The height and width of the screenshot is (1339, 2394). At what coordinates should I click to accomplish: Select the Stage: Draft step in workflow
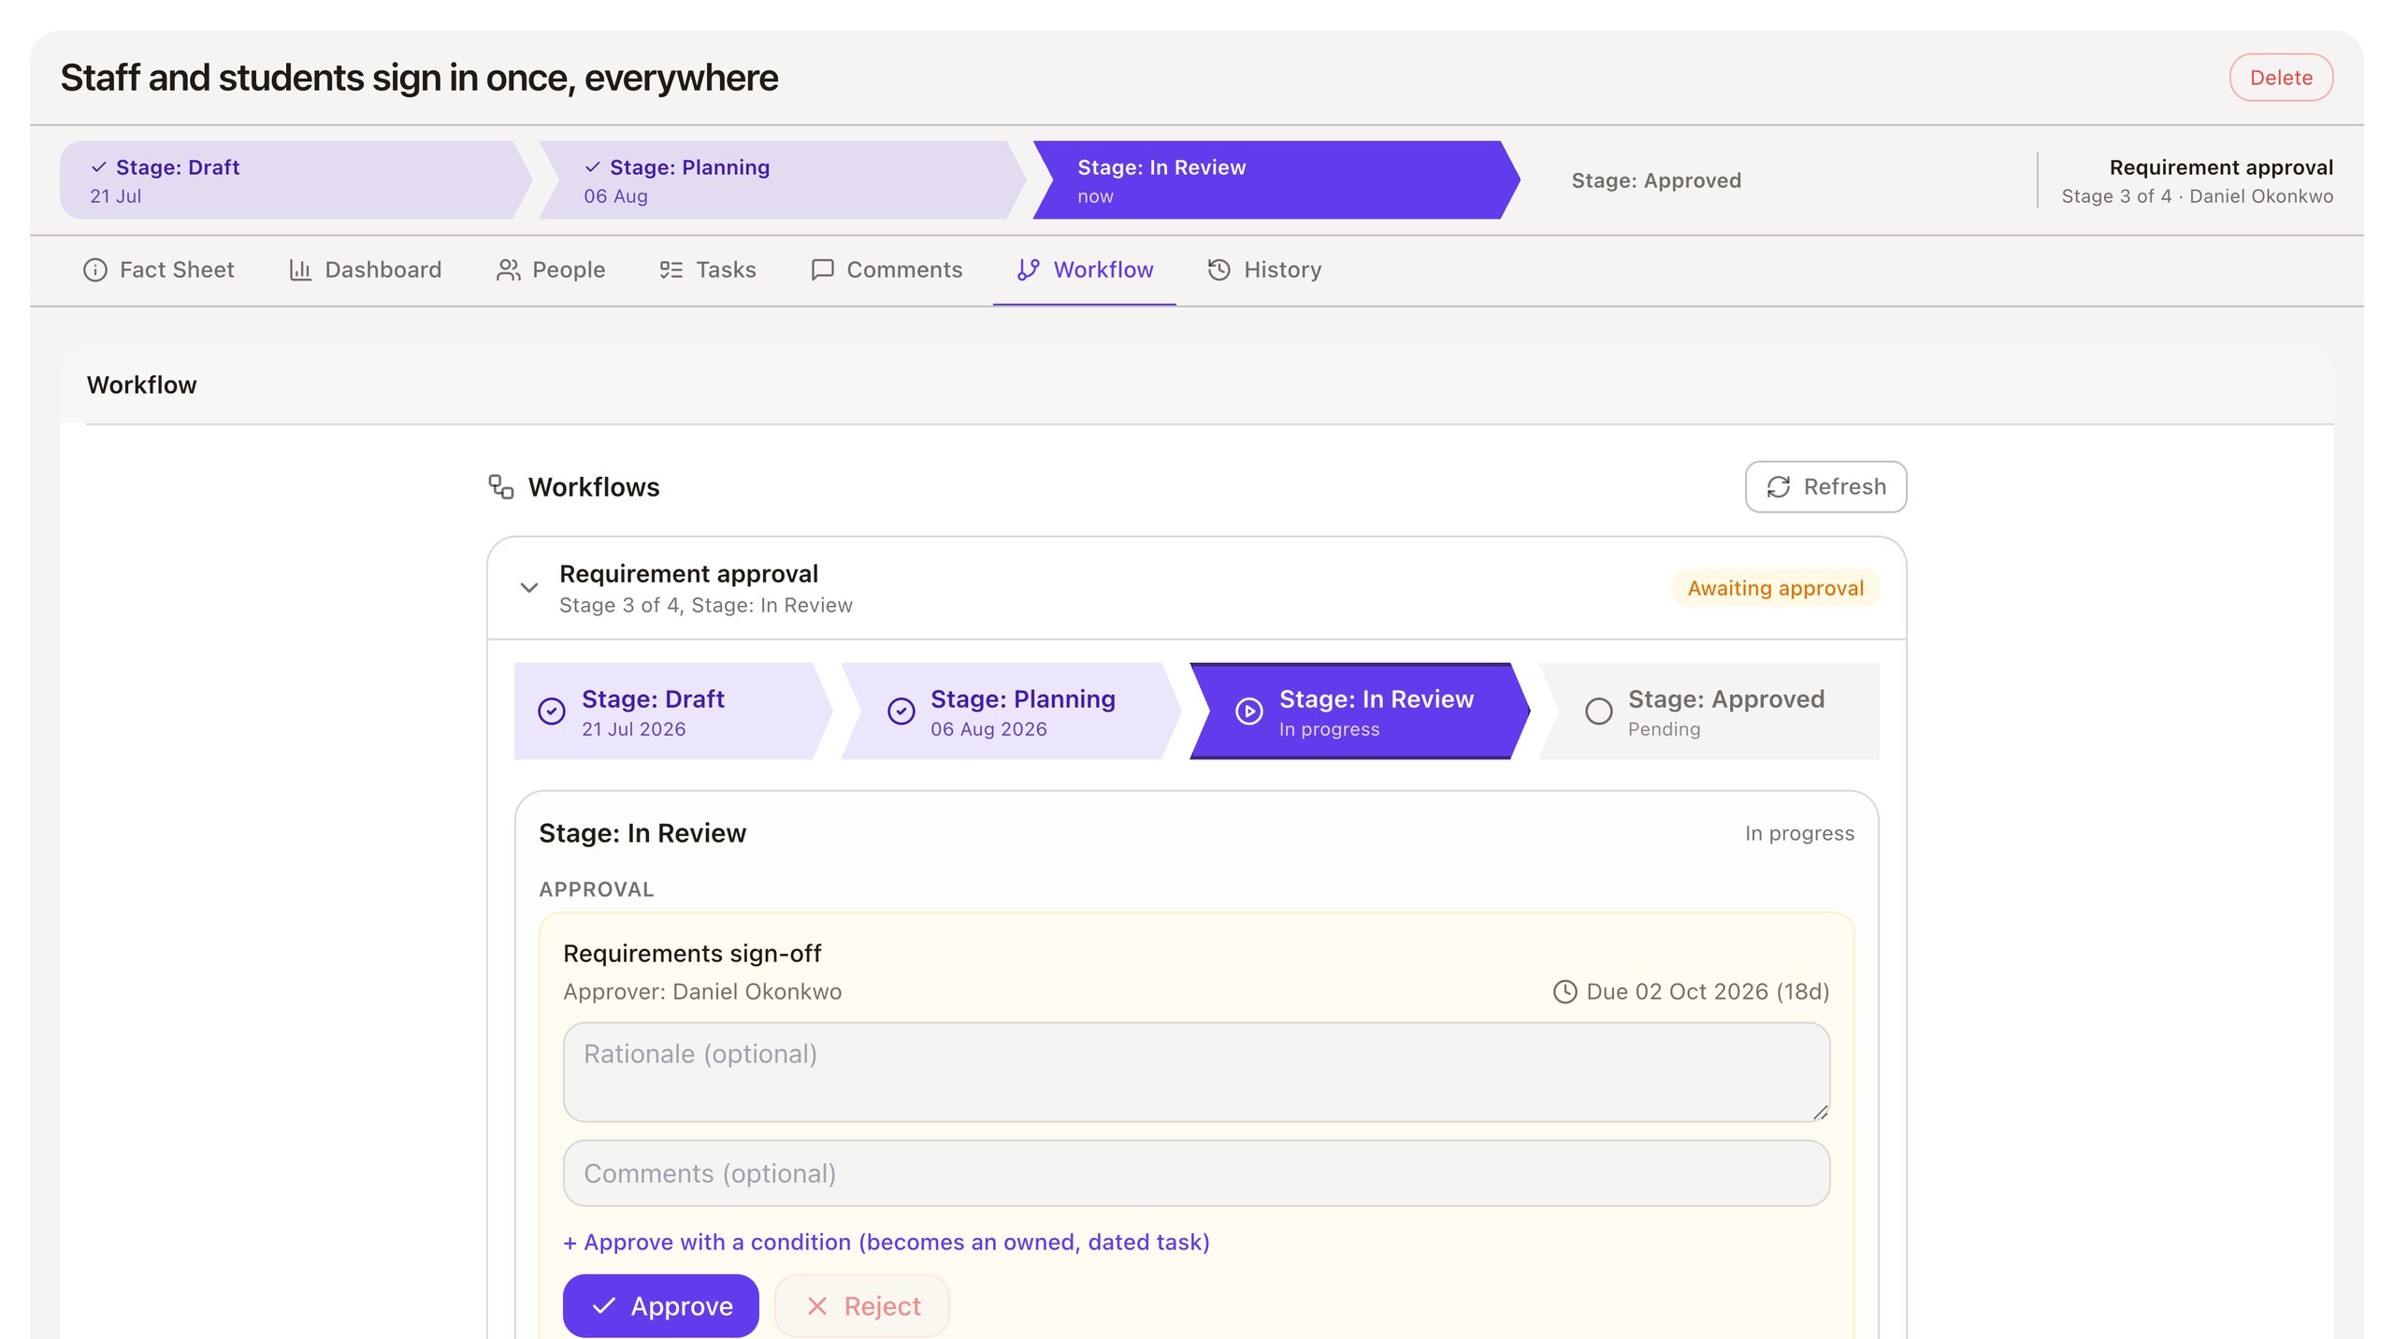[672, 712]
